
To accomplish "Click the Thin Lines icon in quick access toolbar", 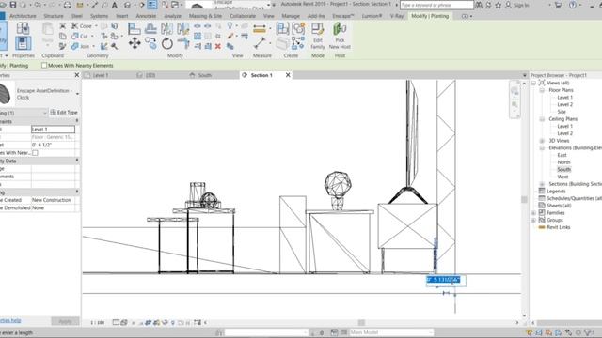I will click(x=152, y=5).
